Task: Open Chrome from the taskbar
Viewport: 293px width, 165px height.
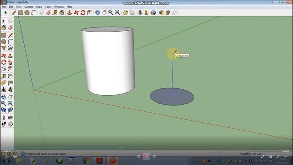Action: pos(86,161)
